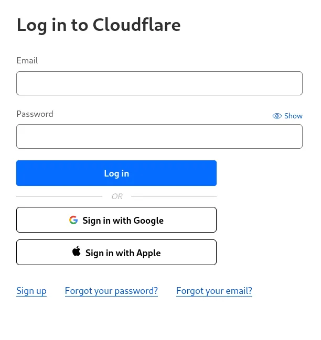Click the OR divider text

116,196
